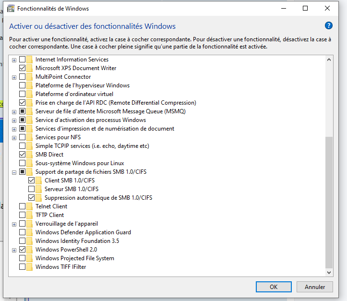The height and width of the screenshot is (301, 347).
Task: Expand the Services pour NFS node
Action: point(14,138)
